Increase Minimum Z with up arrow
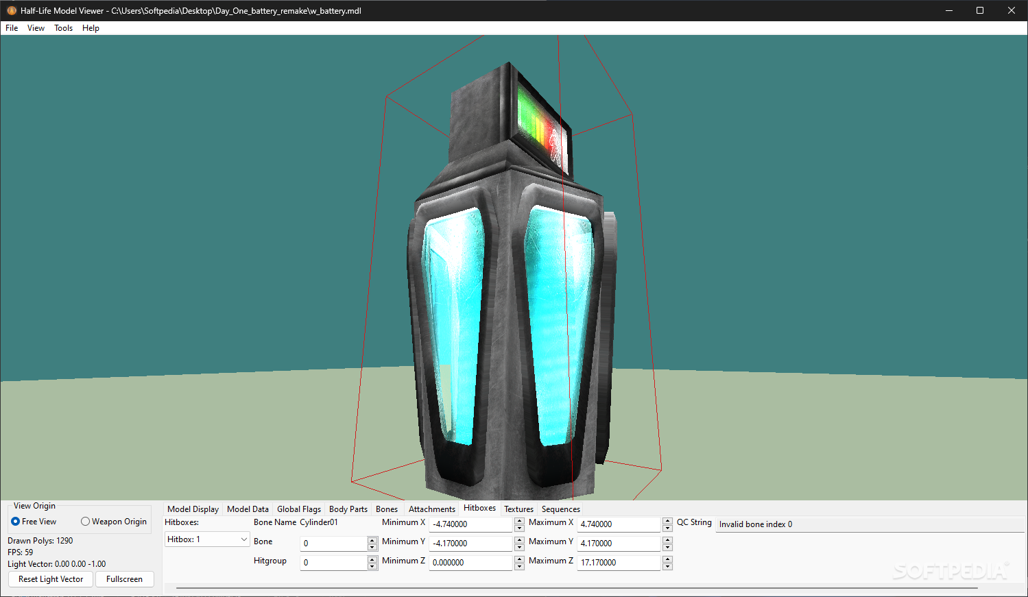 point(519,559)
